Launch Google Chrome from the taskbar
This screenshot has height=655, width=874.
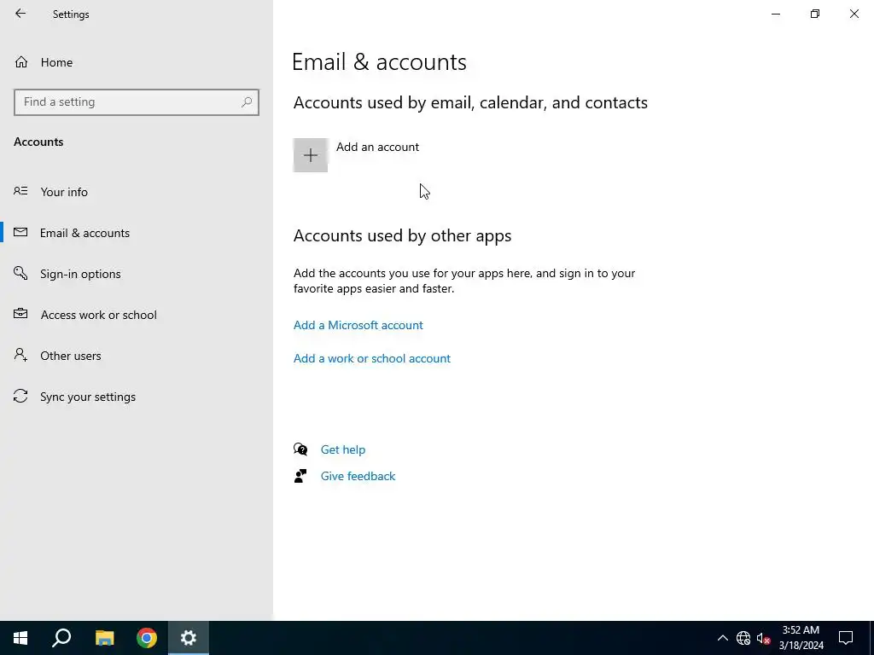[147, 638]
